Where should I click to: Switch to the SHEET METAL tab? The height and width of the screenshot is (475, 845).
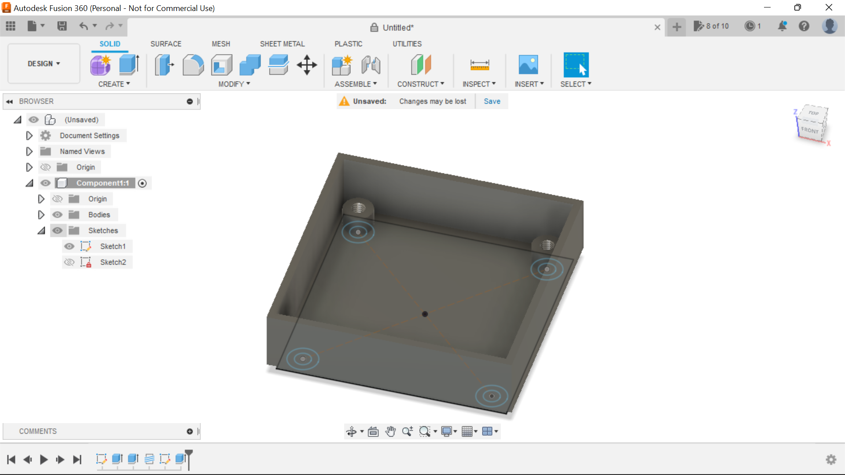283,44
